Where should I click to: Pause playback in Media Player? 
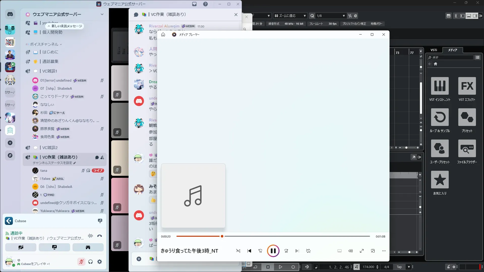pos(273,251)
